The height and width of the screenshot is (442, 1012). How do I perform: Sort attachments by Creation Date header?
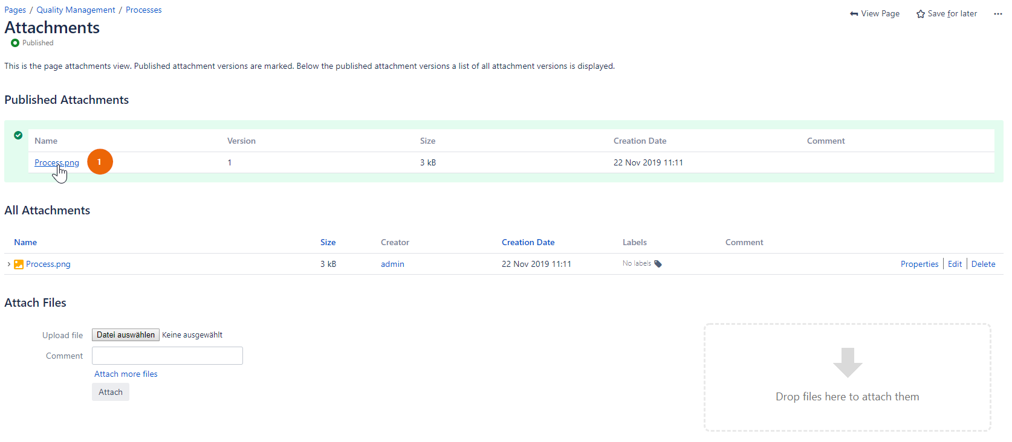(x=528, y=242)
